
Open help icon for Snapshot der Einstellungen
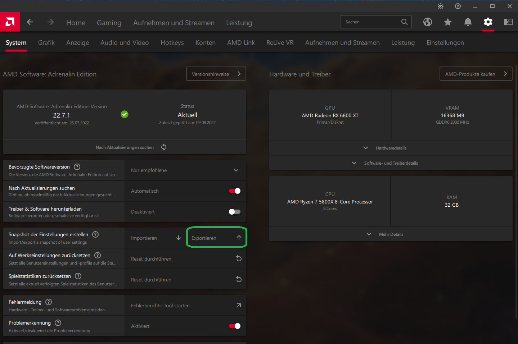[95, 234]
